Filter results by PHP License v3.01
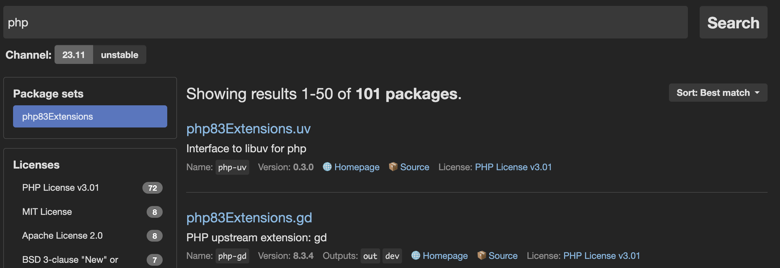Screen dimensions: 780x268 click(x=60, y=187)
